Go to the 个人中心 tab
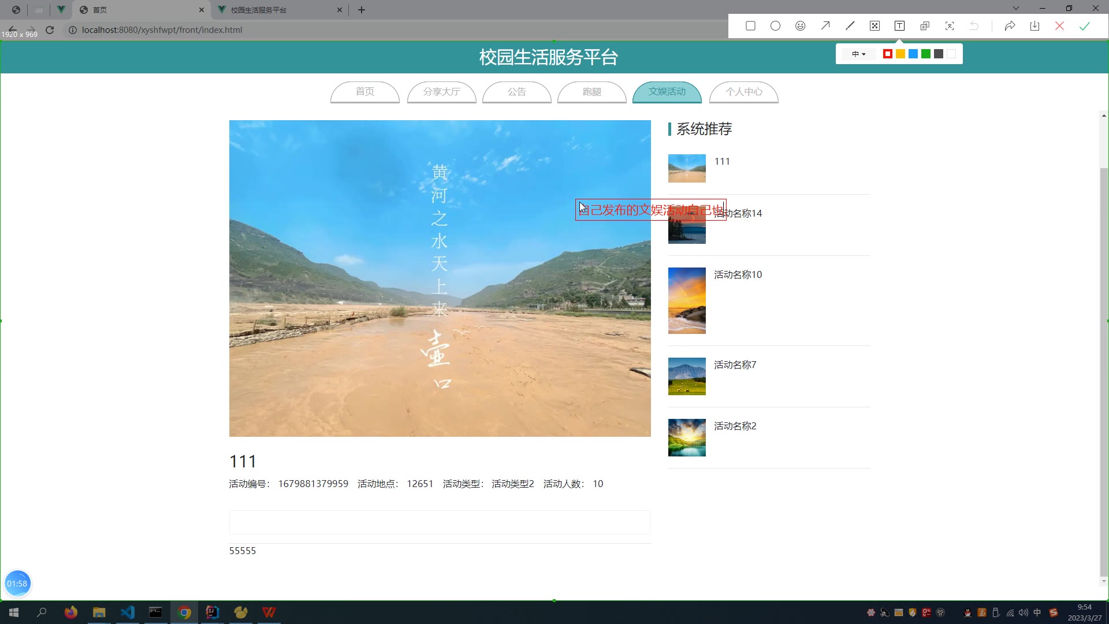 [x=743, y=92]
